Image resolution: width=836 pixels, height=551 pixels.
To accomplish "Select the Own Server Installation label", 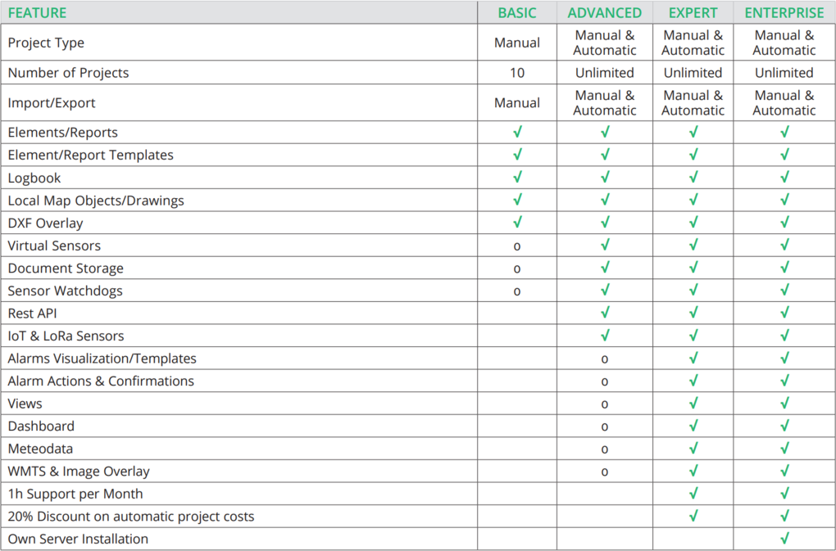I will [78, 539].
